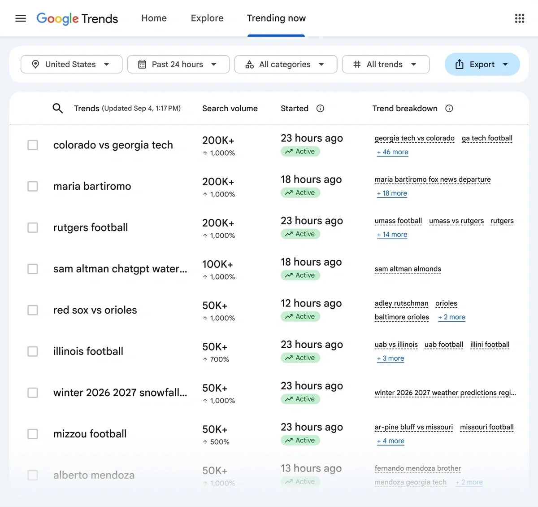This screenshot has width=538, height=507.
Task: Open the red sox vs orioles trend
Action: click(95, 310)
